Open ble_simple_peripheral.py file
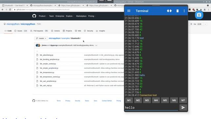The height and width of the screenshot is (119, 211). (49, 68)
